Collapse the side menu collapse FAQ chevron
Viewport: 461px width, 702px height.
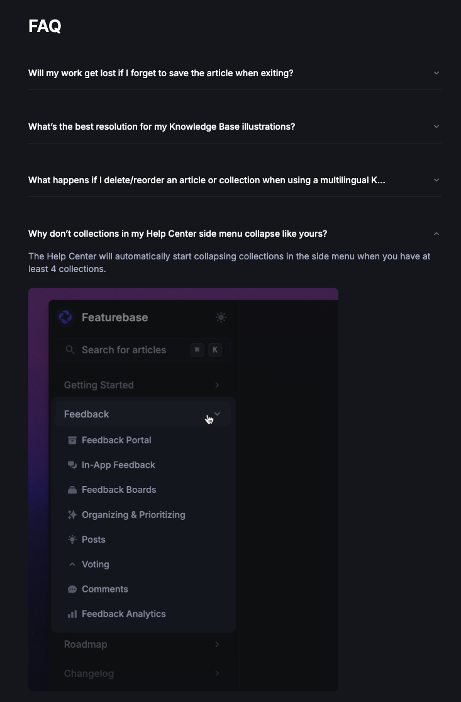point(436,234)
